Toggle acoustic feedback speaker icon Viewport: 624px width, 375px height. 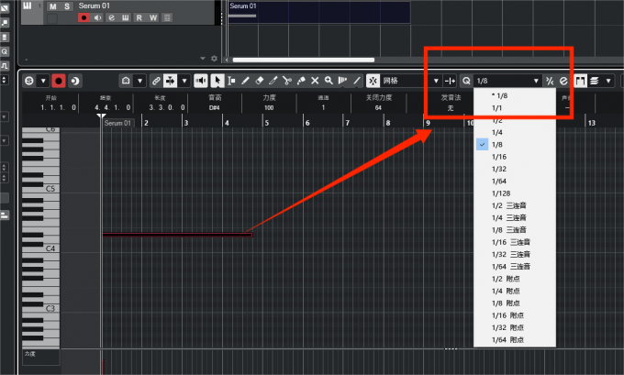point(201,81)
